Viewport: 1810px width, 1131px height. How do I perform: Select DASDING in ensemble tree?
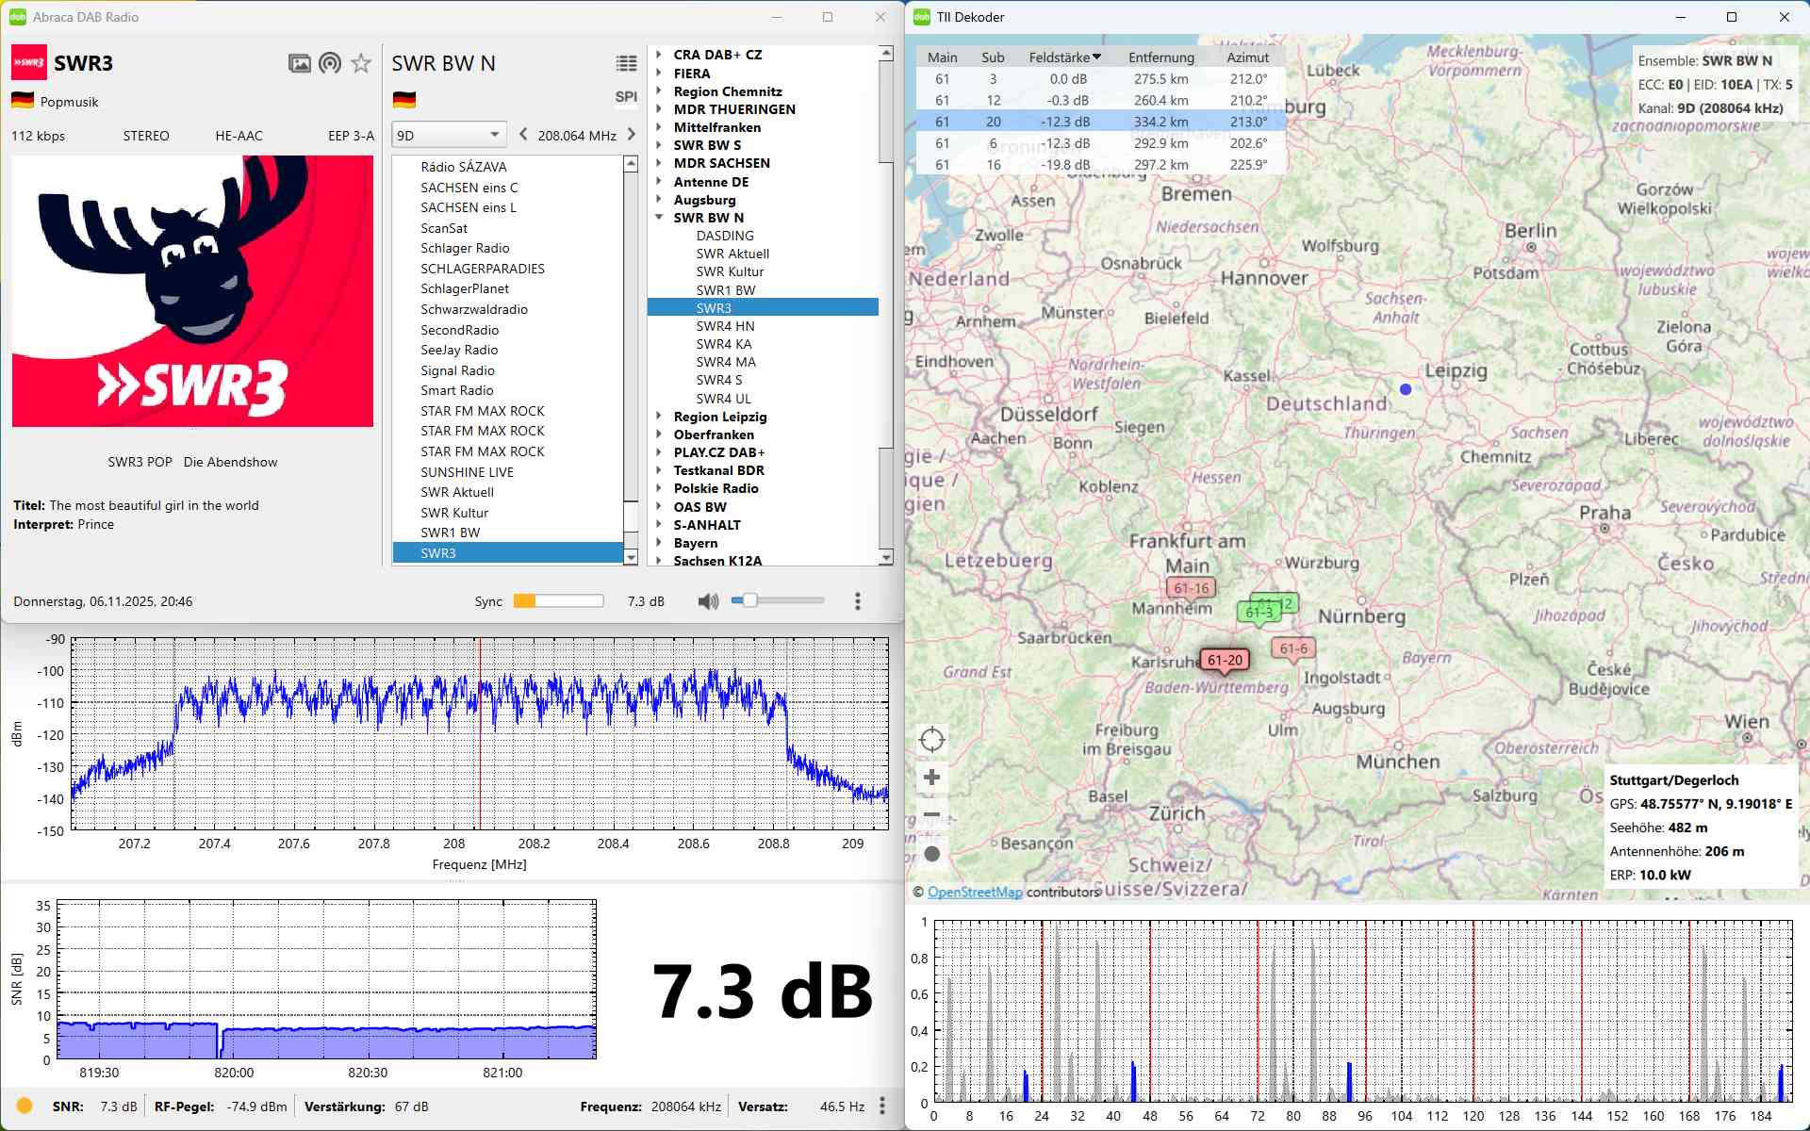724,236
